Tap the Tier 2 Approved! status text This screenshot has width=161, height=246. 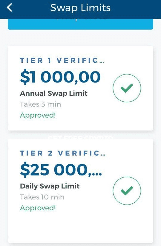pos(38,208)
